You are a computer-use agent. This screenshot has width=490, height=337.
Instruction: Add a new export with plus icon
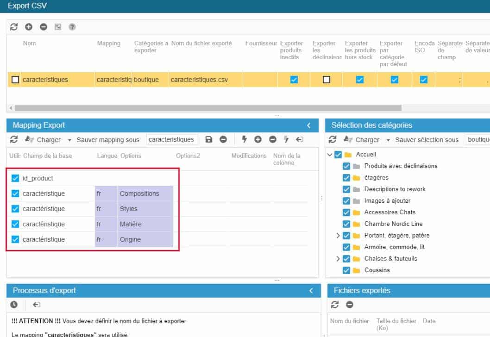pyautogui.click(x=29, y=27)
